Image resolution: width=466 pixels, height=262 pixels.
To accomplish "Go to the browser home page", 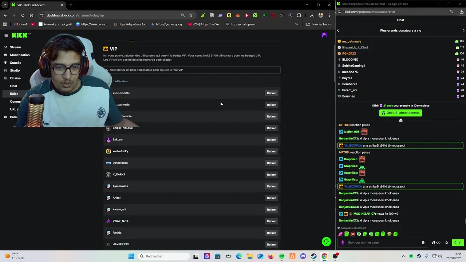I will pos(31,15).
